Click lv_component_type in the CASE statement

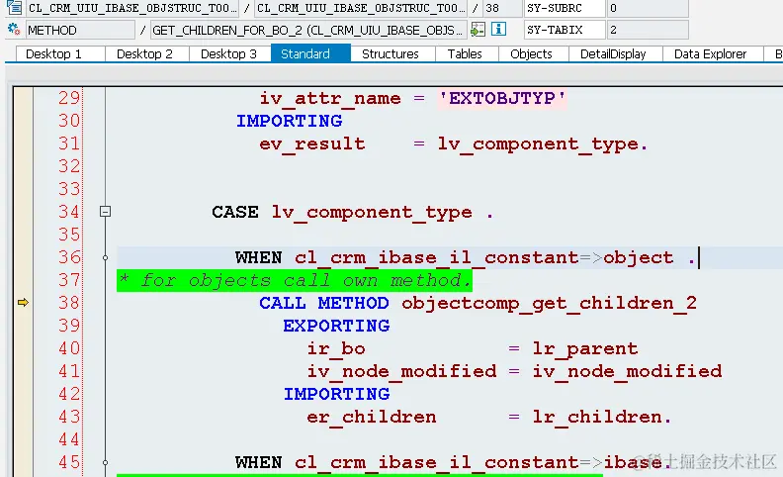372,213
